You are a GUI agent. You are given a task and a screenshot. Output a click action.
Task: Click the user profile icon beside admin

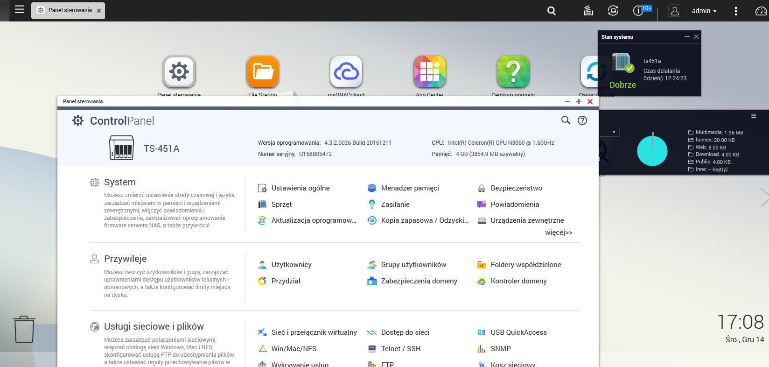click(x=675, y=11)
